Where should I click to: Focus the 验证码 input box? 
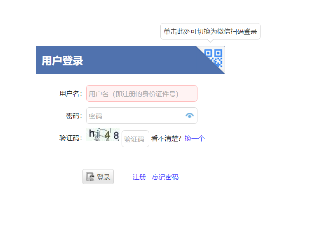click(x=135, y=139)
